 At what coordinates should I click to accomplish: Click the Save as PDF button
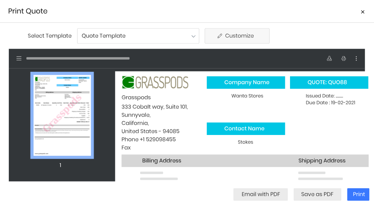pos(317,194)
